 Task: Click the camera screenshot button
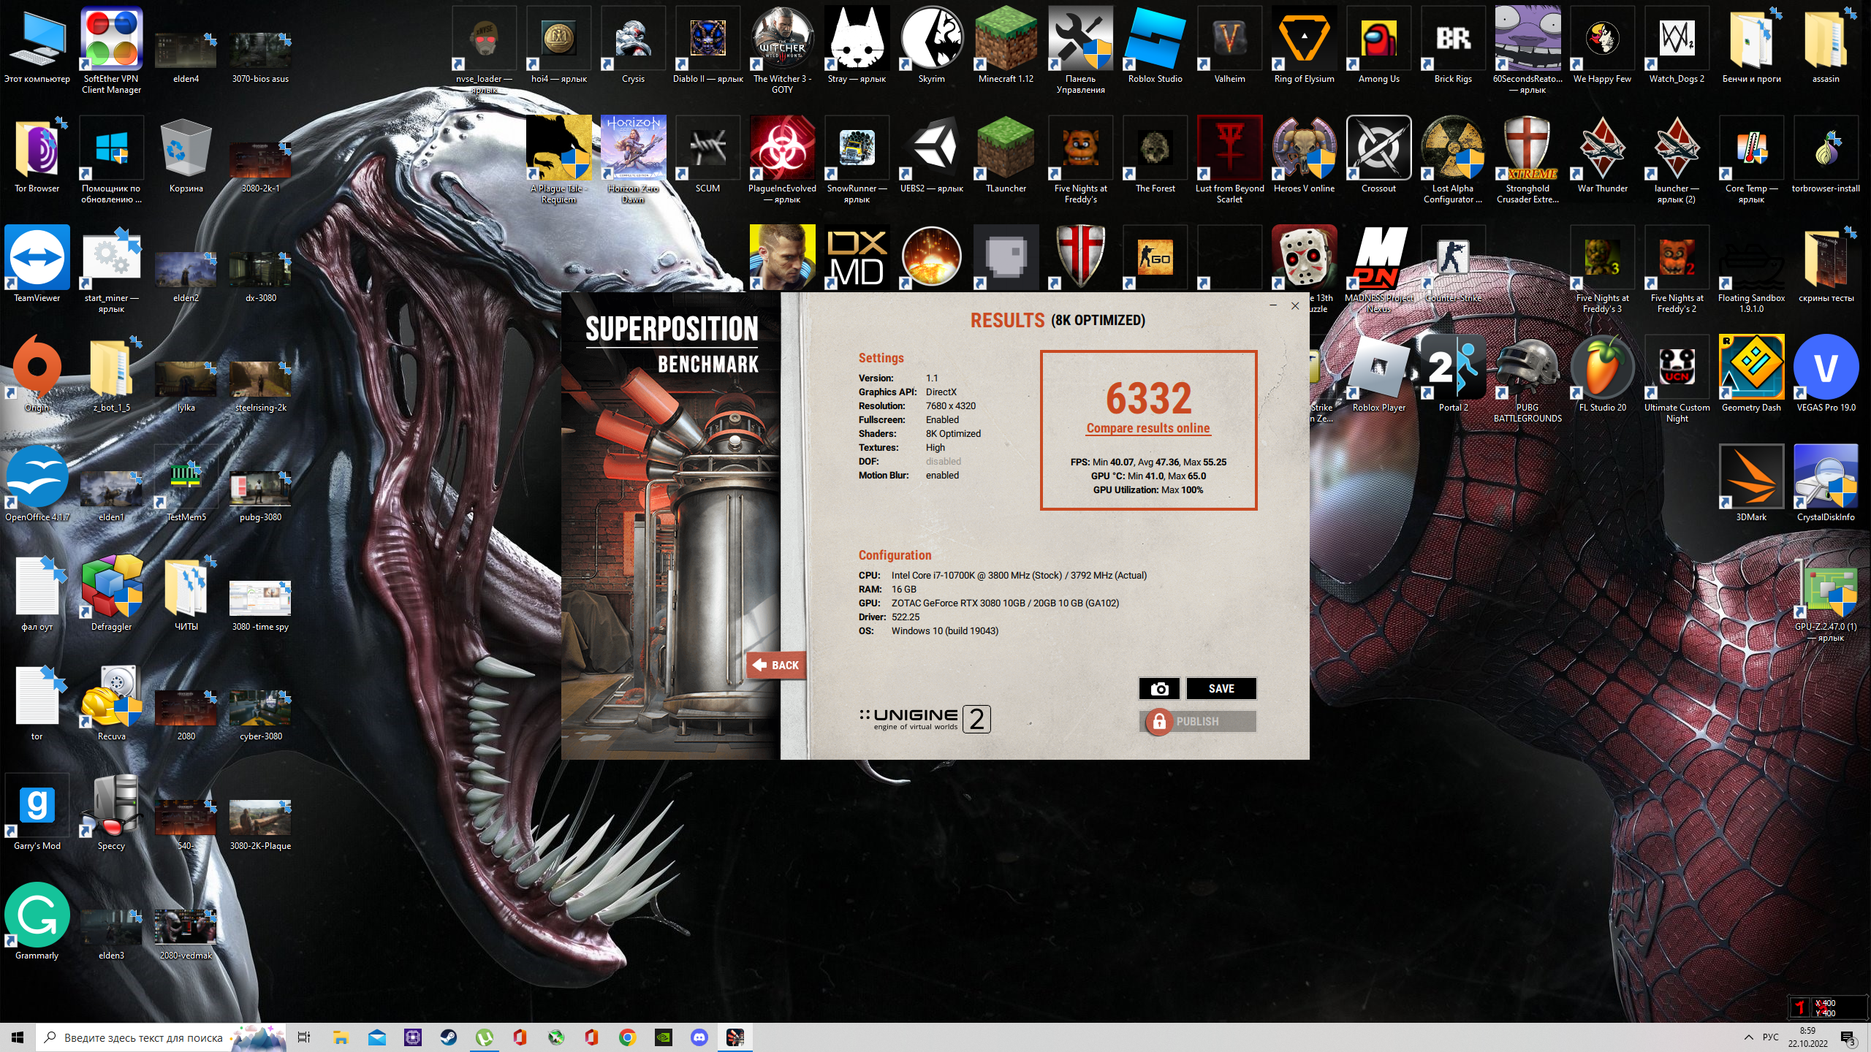coord(1159,688)
